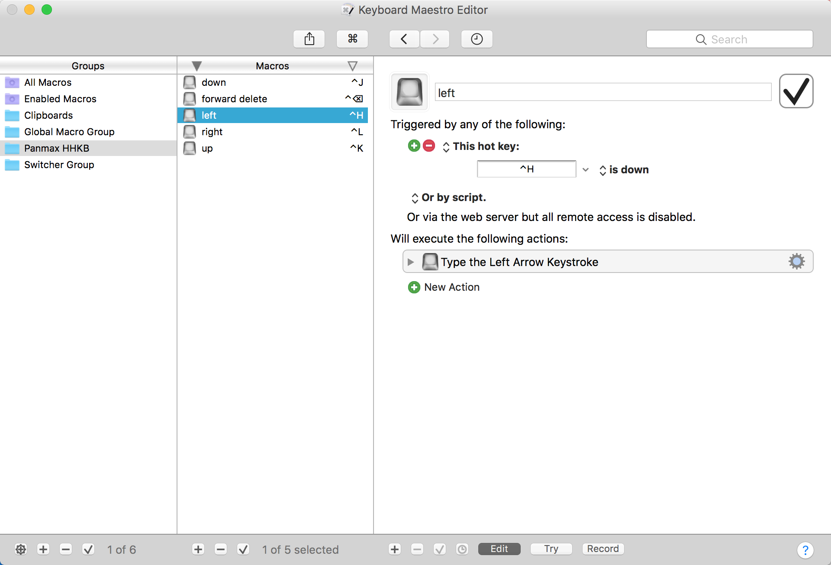
Task: Open the action gear menu
Action: pyautogui.click(x=796, y=261)
